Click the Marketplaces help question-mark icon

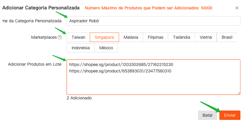pyautogui.click(x=60, y=38)
